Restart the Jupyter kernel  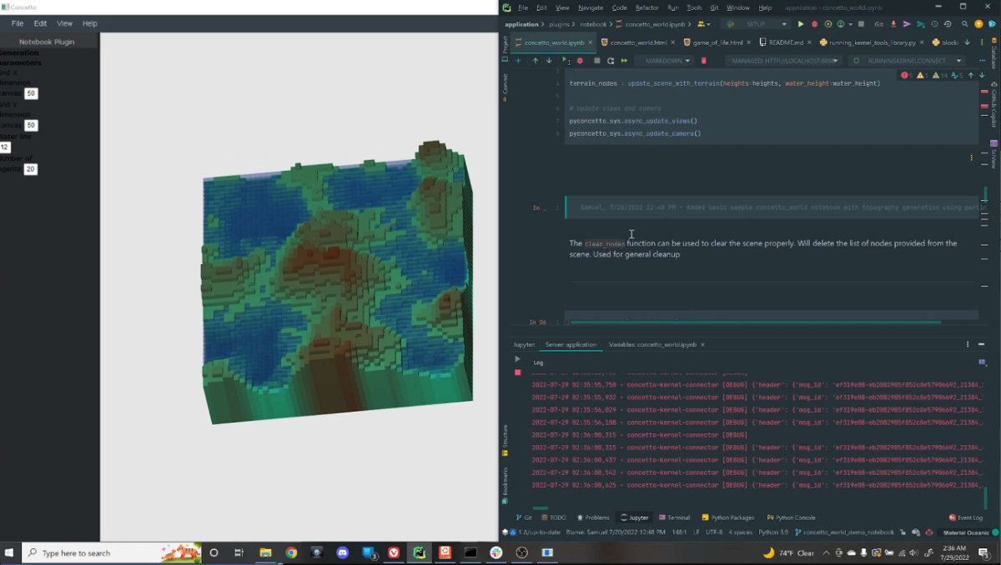tap(611, 61)
